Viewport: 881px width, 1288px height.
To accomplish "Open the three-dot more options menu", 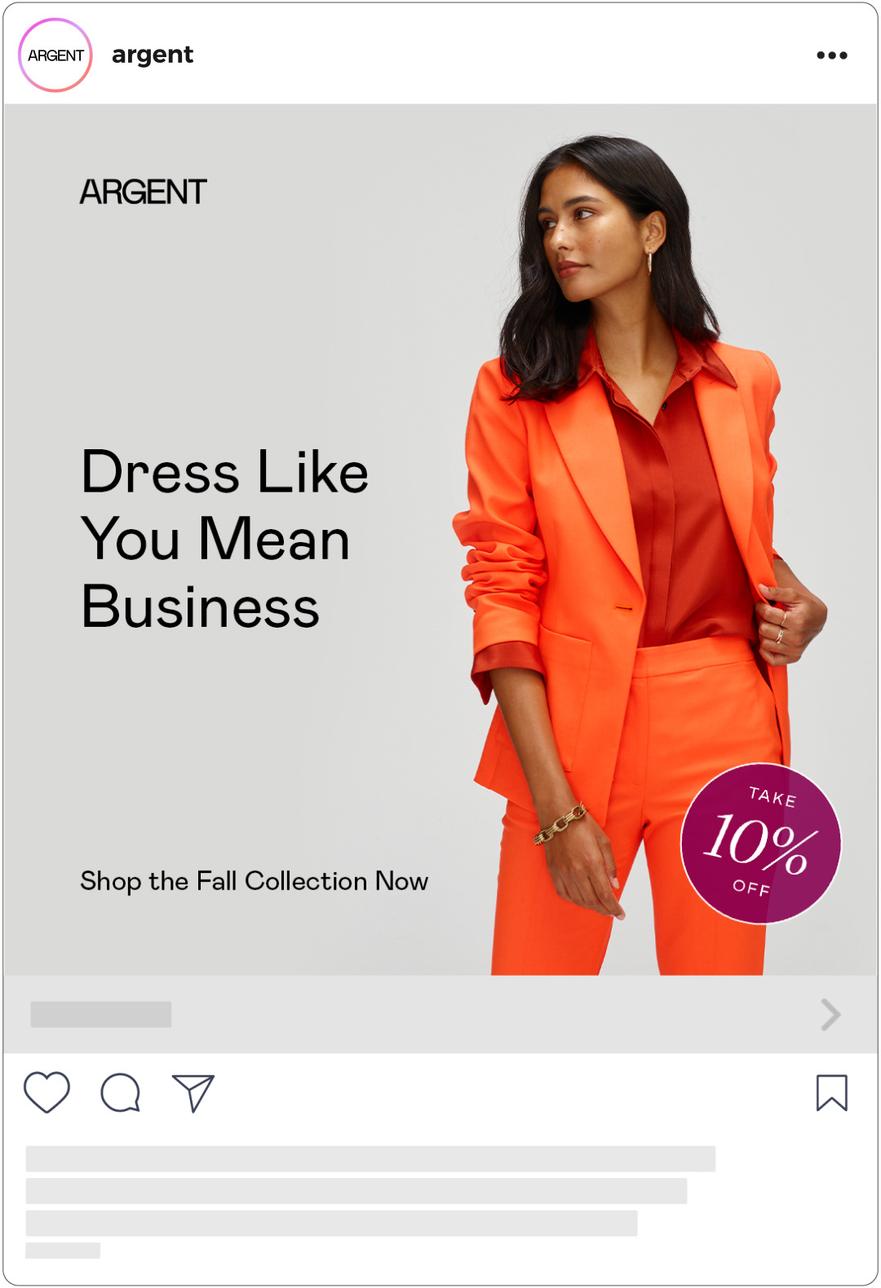I will (832, 55).
